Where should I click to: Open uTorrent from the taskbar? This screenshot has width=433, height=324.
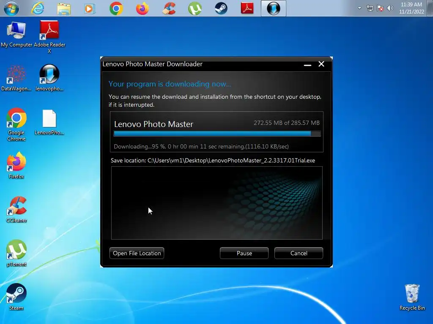195,8
